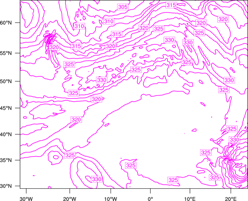The image size is (248, 201).
Task: Click the 30°N latitude axis label
Action: pos(6,186)
